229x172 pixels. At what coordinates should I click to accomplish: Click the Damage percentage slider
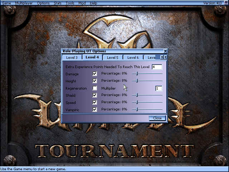(x=147, y=73)
